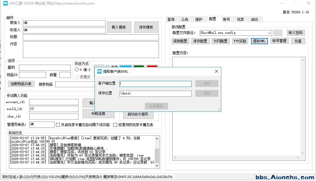Image resolution: width=316 pixels, height=181 pixels.
Task: Select the S send-method radio button
Action: (x=85, y=70)
